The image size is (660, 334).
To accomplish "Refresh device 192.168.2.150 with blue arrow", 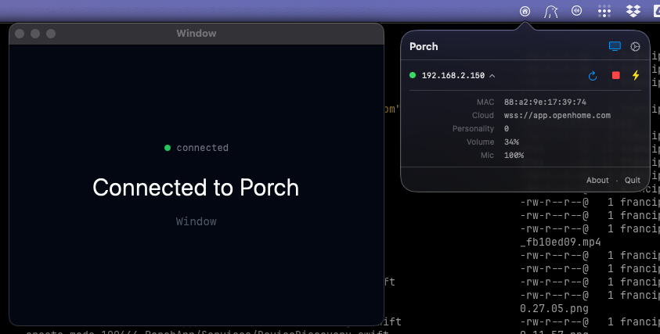I will pyautogui.click(x=593, y=76).
